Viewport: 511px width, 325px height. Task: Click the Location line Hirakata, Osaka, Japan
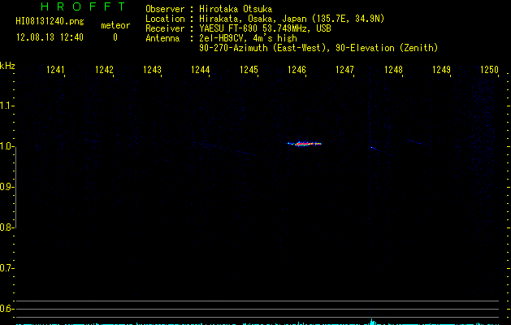(292, 19)
